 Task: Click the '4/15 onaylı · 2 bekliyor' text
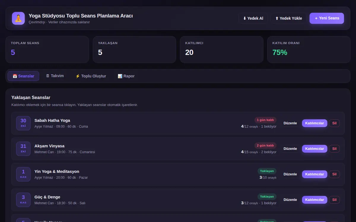(x=259, y=152)
